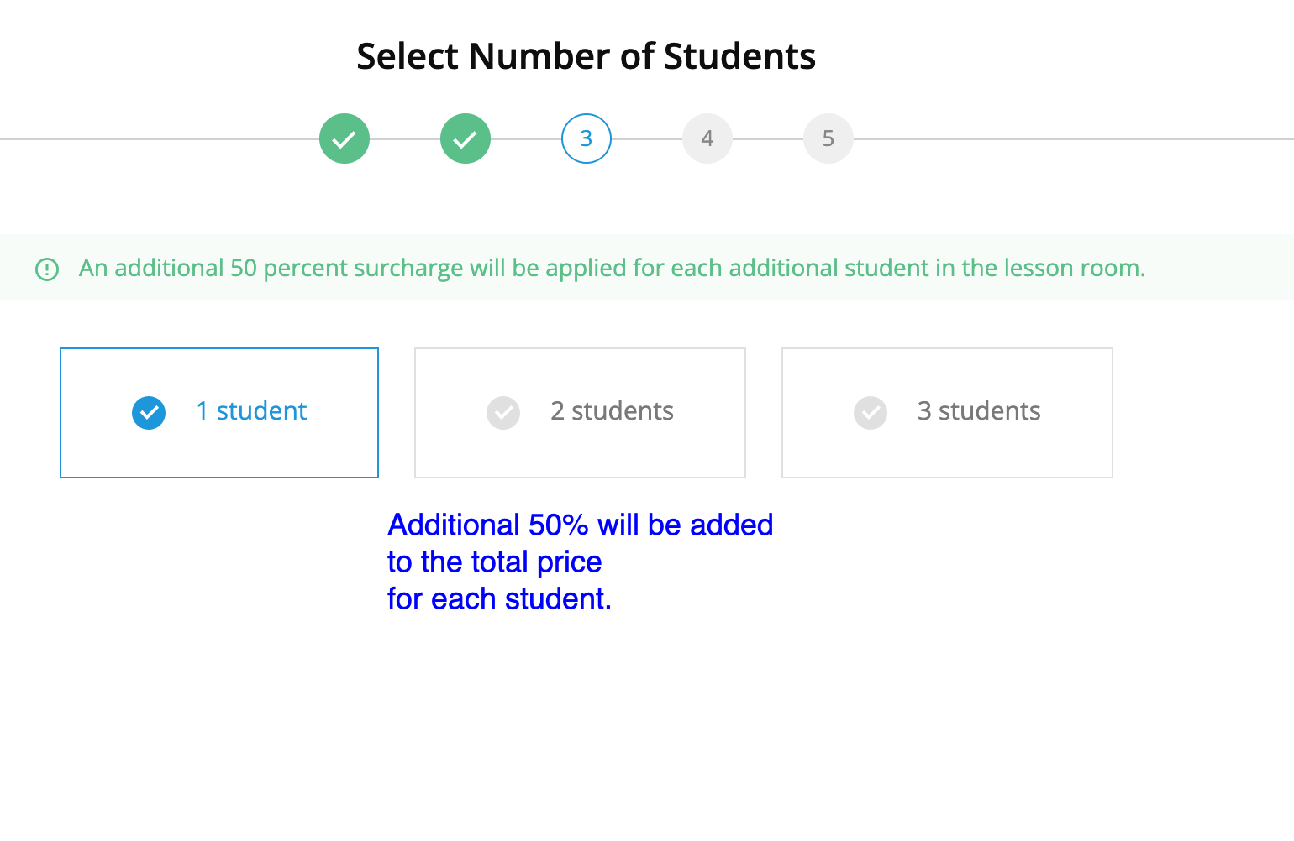Tick the gray check for 3 students
Image resolution: width=1294 pixels, height=841 pixels.
871,412
